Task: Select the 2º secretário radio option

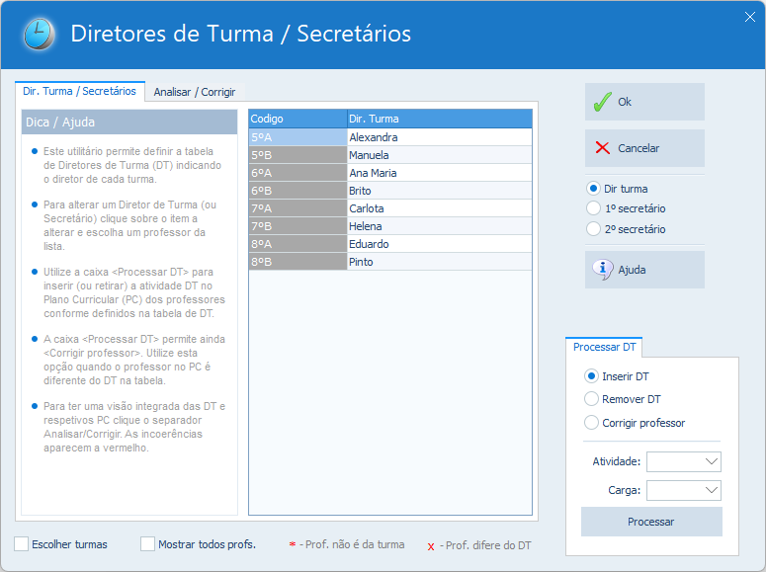Action: 594,229
